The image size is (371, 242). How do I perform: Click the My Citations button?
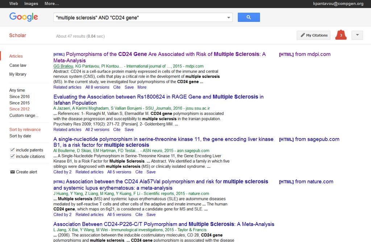pos(313,35)
